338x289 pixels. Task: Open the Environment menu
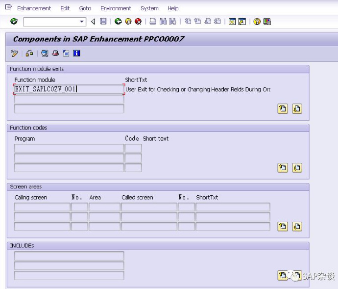(116, 8)
